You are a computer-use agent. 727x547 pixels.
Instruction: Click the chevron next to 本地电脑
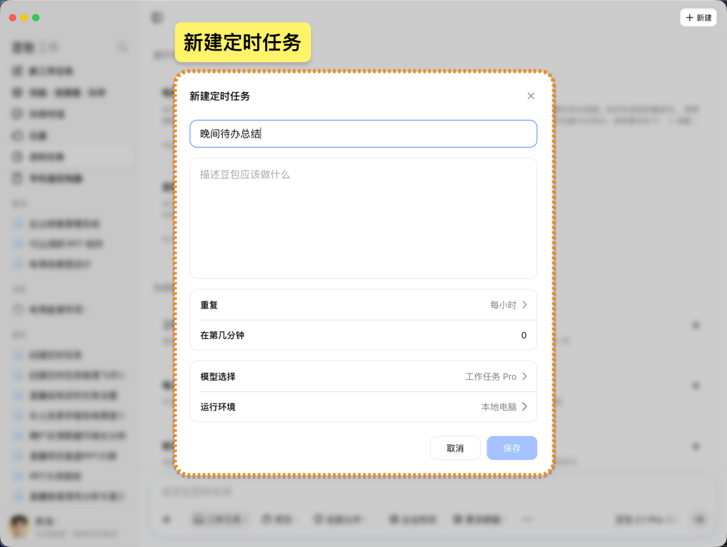point(524,407)
